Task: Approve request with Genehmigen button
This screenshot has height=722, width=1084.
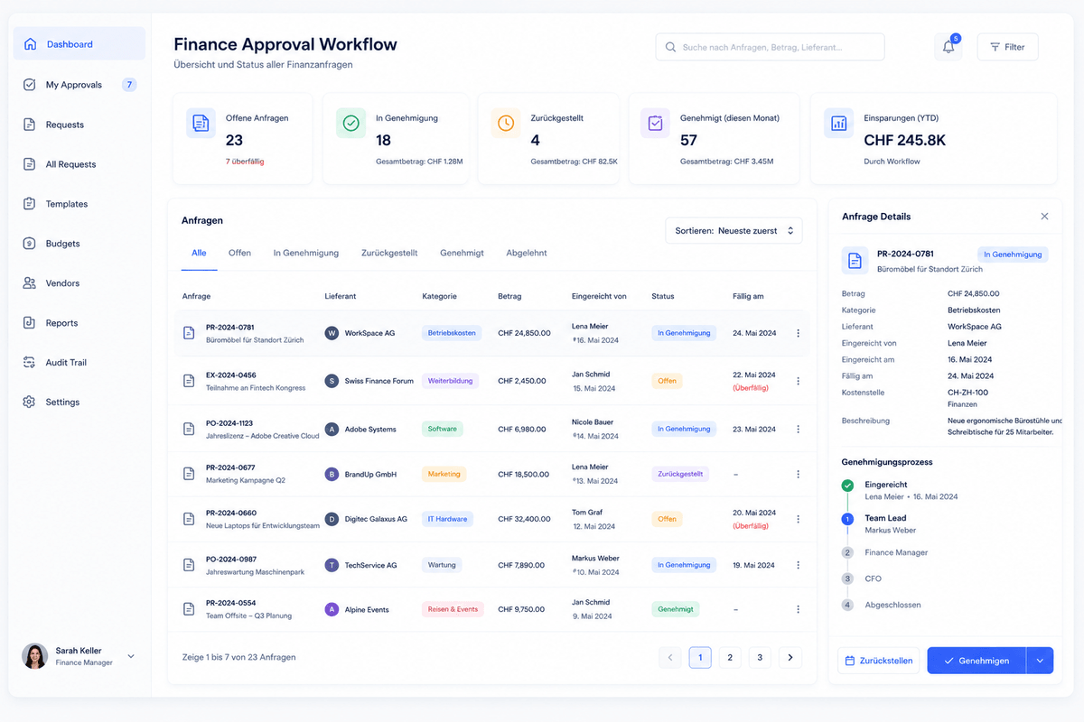Action: 977,661
